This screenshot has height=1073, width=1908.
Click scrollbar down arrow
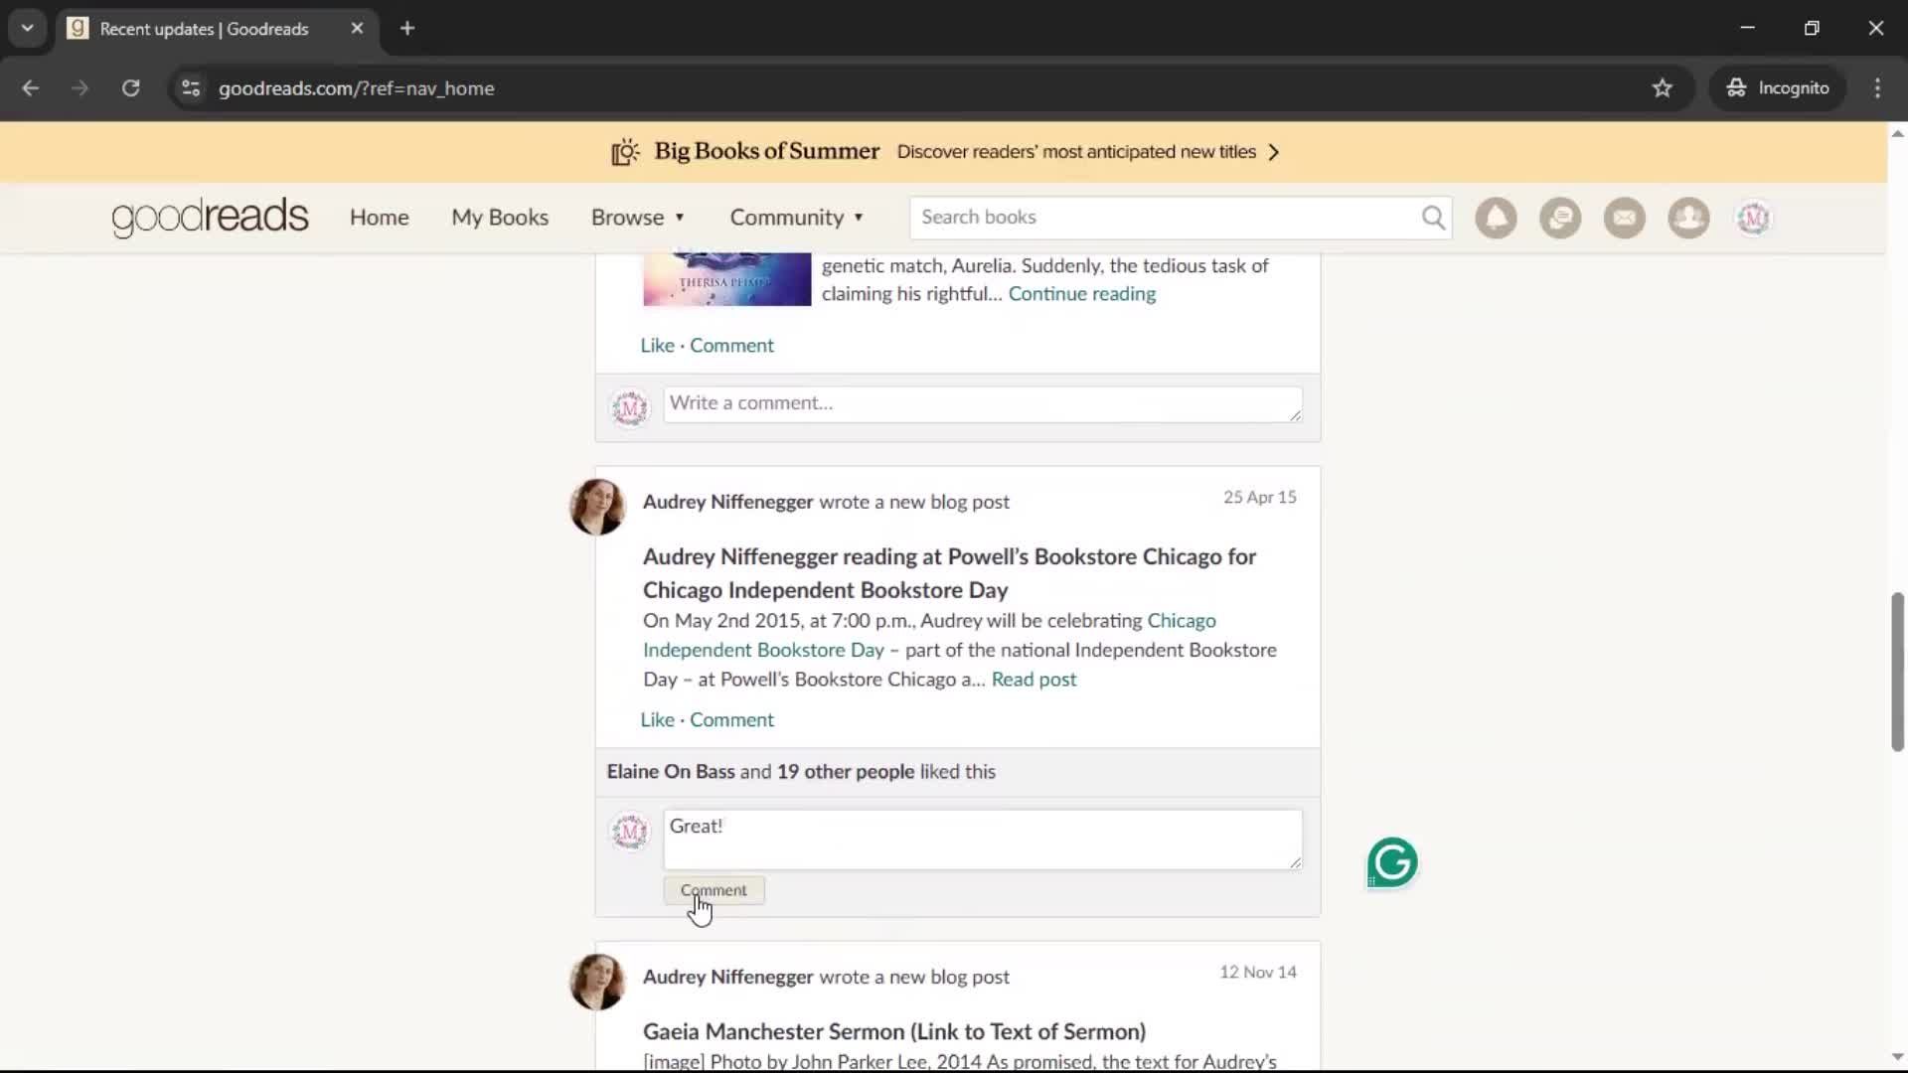1897,1057
